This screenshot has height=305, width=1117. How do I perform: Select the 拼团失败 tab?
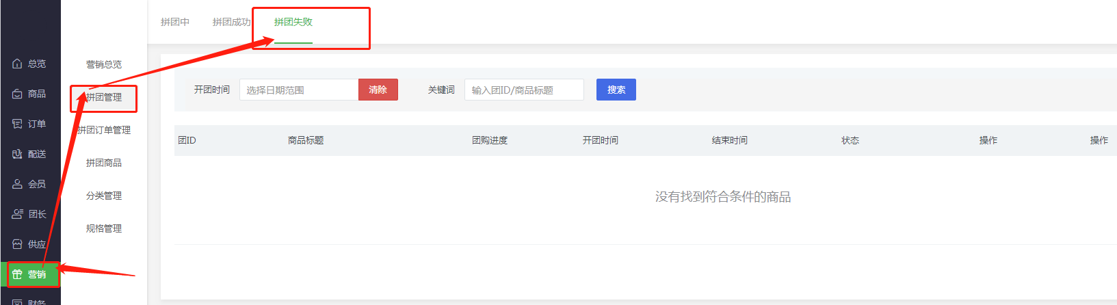(x=293, y=22)
